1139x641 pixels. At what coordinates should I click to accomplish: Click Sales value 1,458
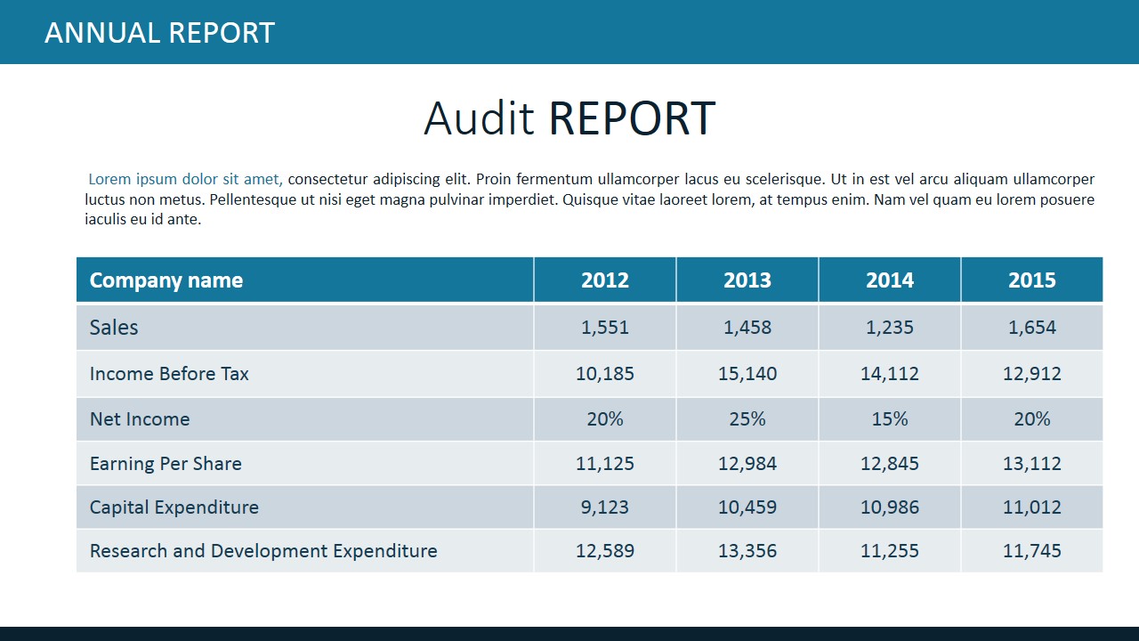747,328
